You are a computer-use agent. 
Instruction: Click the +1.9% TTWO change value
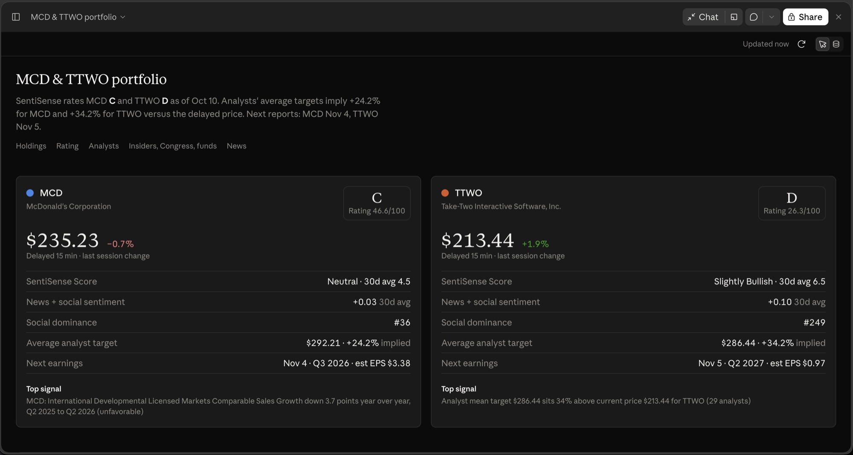535,244
